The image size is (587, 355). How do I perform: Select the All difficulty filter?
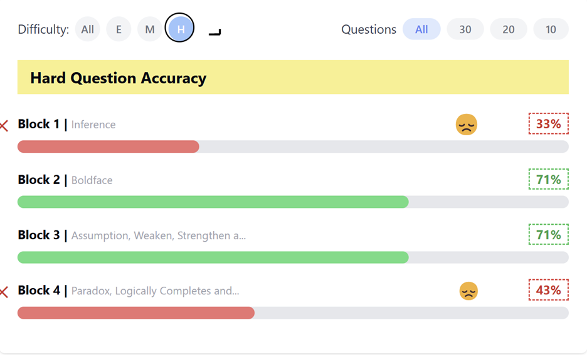pos(88,29)
